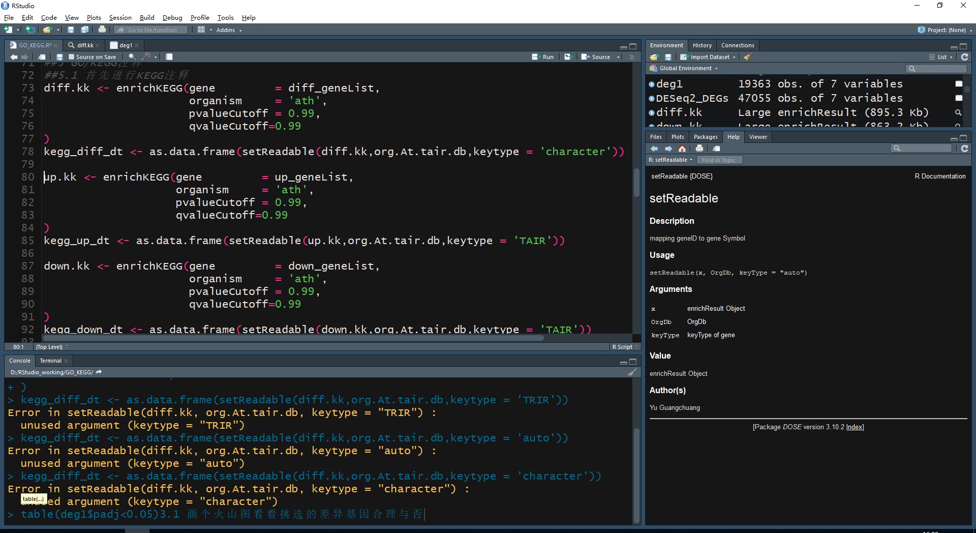View deg1 data table icon in Environment
976x533 pixels.
coord(959,84)
